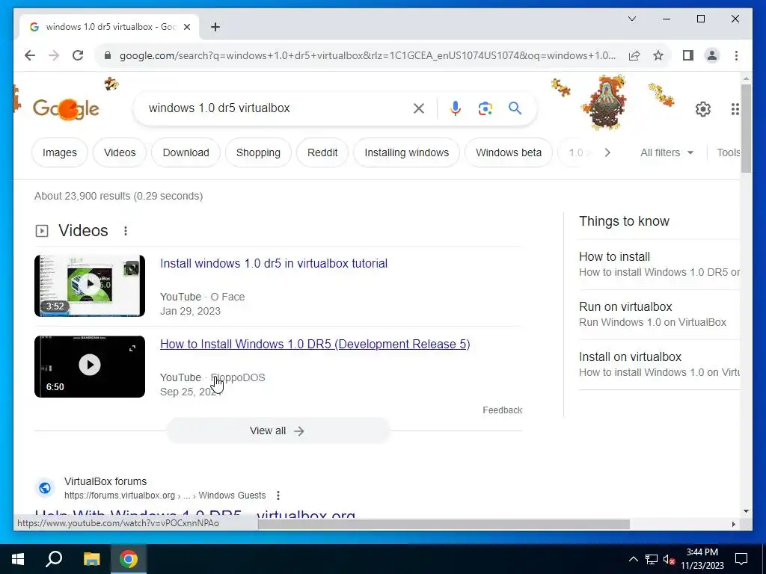Select the Installing windows chip
The image size is (766, 574).
click(x=406, y=152)
